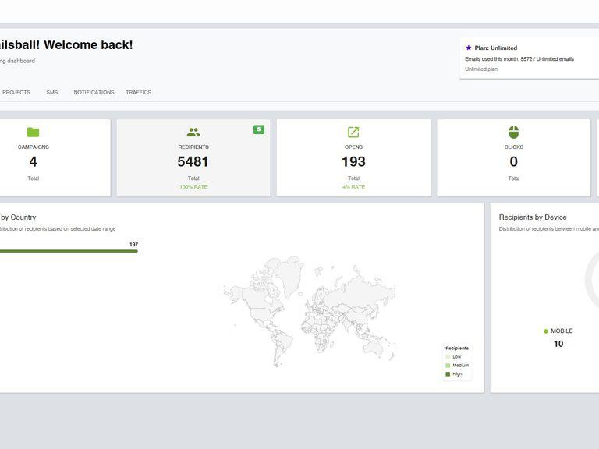Click the green MOBILE legend dot
599x449 pixels.
point(545,331)
